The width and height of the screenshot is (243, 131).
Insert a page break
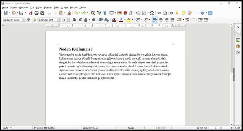pyautogui.click(x=138, y=13)
